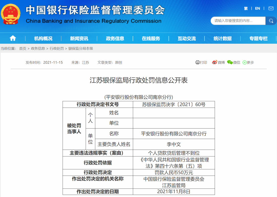Open the 互动交流 menu
The width and height of the screenshot is (277, 197).
(x=187, y=38)
